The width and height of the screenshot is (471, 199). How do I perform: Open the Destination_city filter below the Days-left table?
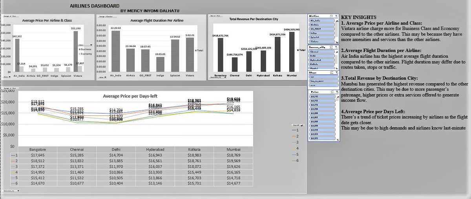pyautogui.click(x=11, y=191)
